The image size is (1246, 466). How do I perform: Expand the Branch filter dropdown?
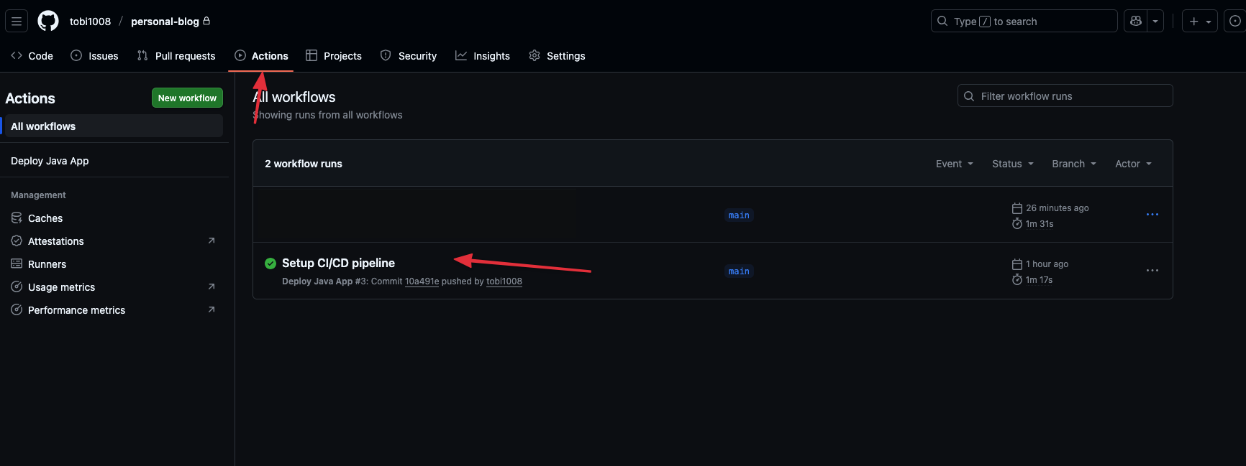pyautogui.click(x=1073, y=164)
